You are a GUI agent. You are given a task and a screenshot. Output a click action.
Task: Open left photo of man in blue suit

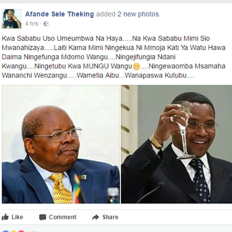coord(61,144)
